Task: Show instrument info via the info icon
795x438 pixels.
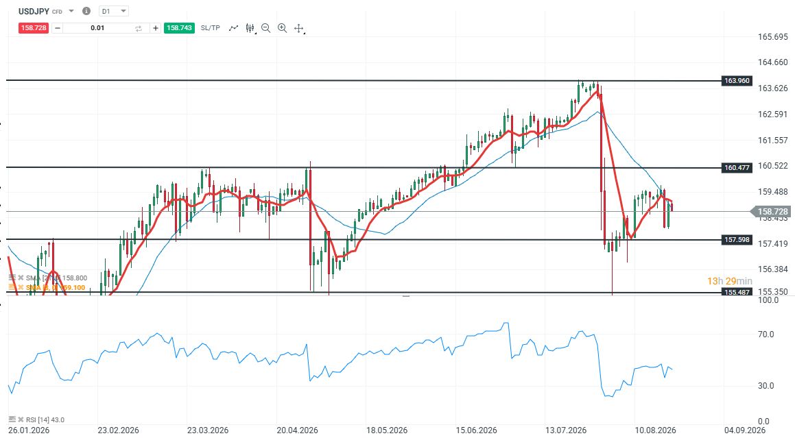Action: pyautogui.click(x=86, y=11)
